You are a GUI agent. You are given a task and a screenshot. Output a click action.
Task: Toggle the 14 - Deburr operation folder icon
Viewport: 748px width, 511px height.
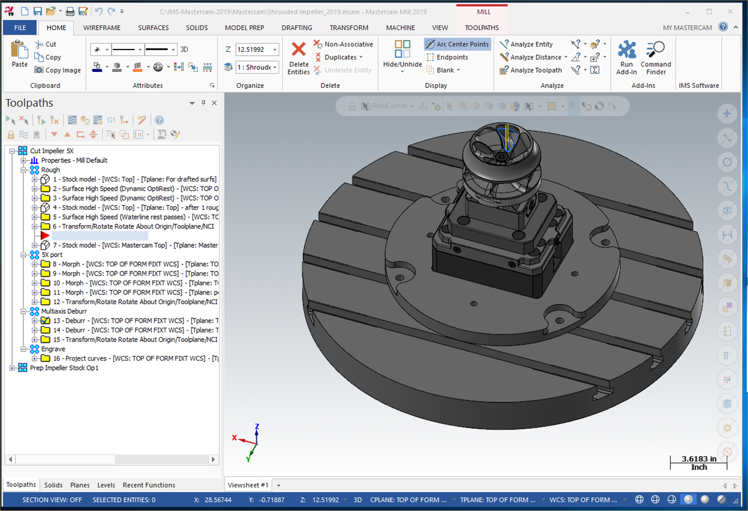[45, 330]
